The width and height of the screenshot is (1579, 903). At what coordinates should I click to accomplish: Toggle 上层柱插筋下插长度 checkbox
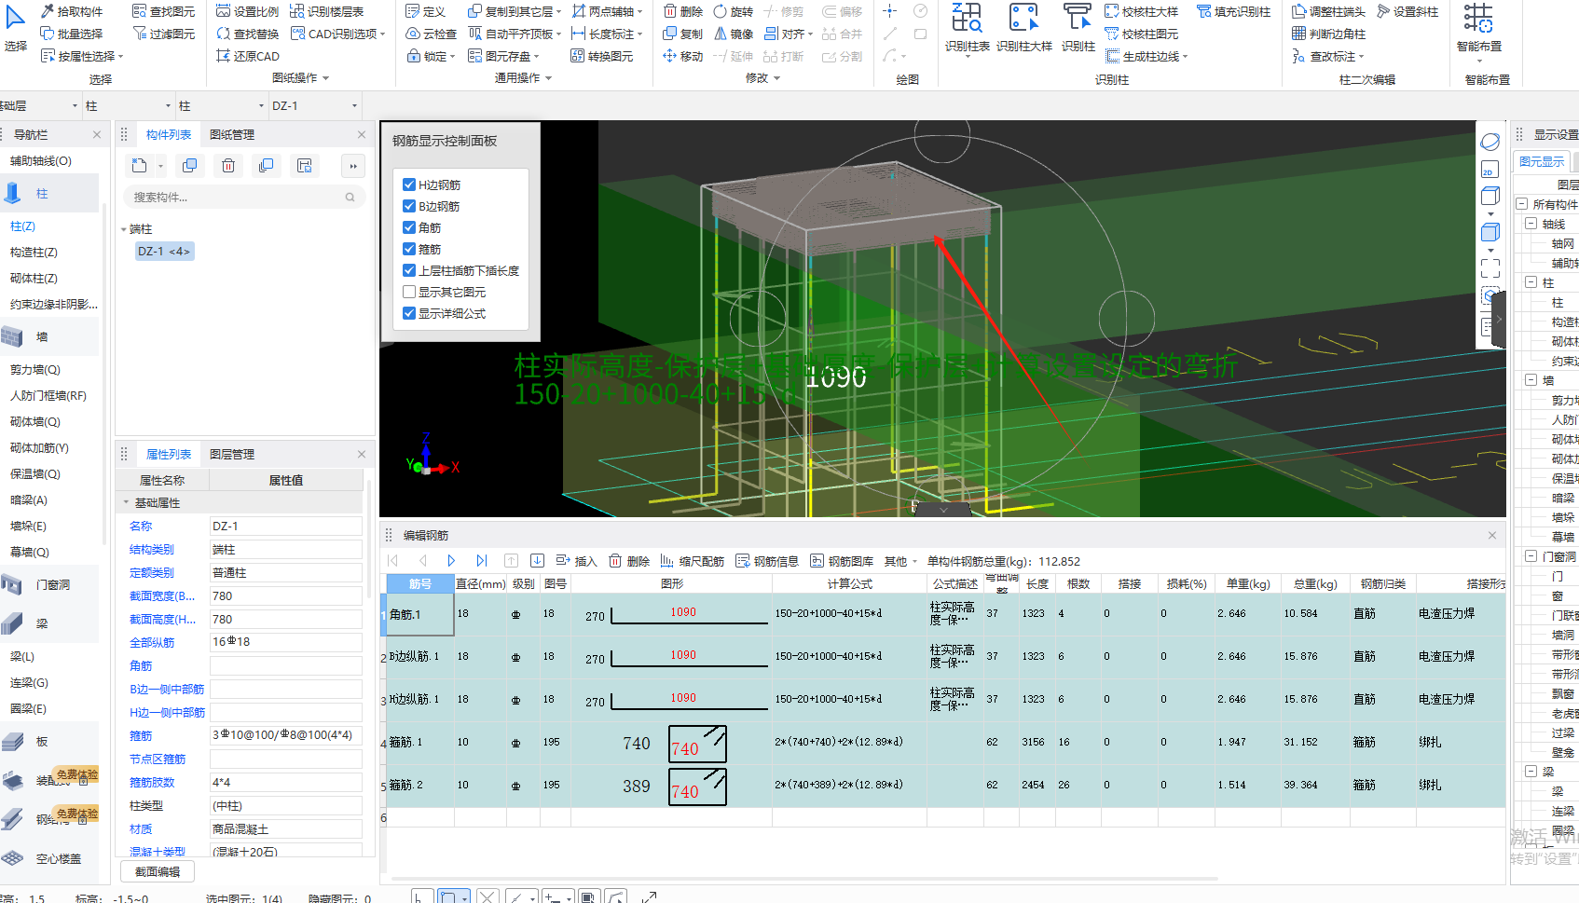pyautogui.click(x=409, y=270)
